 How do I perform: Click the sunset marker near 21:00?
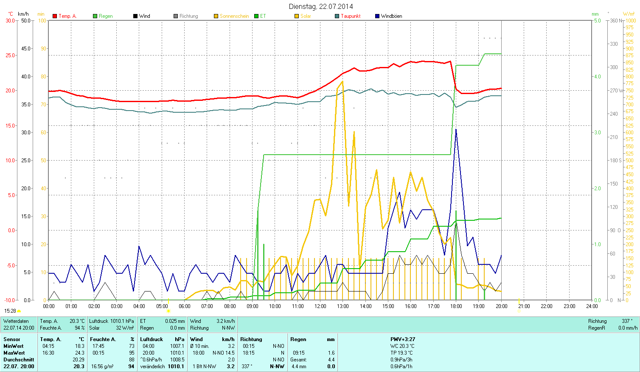point(519,311)
